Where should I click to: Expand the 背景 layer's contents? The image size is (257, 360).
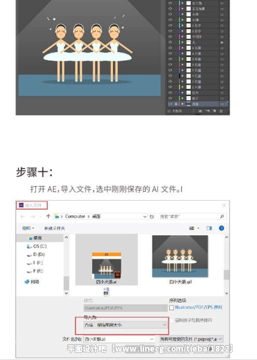click(183, 104)
